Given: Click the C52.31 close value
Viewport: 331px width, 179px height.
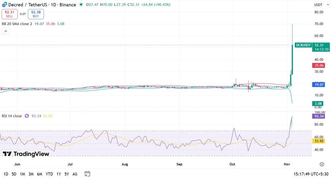Looking at the screenshot, I should [x=133, y=5].
